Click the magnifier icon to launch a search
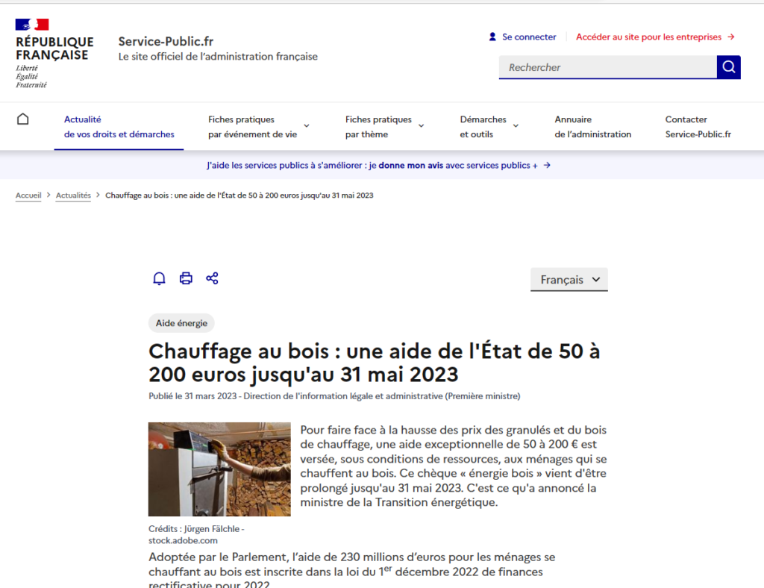The height and width of the screenshot is (588, 764). [727, 66]
